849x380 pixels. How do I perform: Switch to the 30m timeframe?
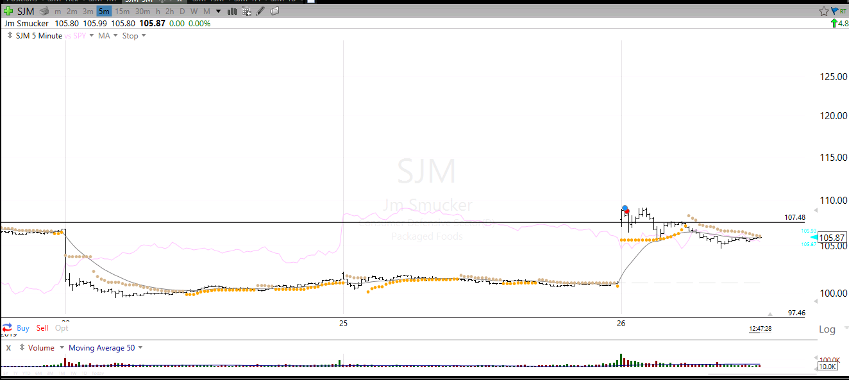click(142, 12)
